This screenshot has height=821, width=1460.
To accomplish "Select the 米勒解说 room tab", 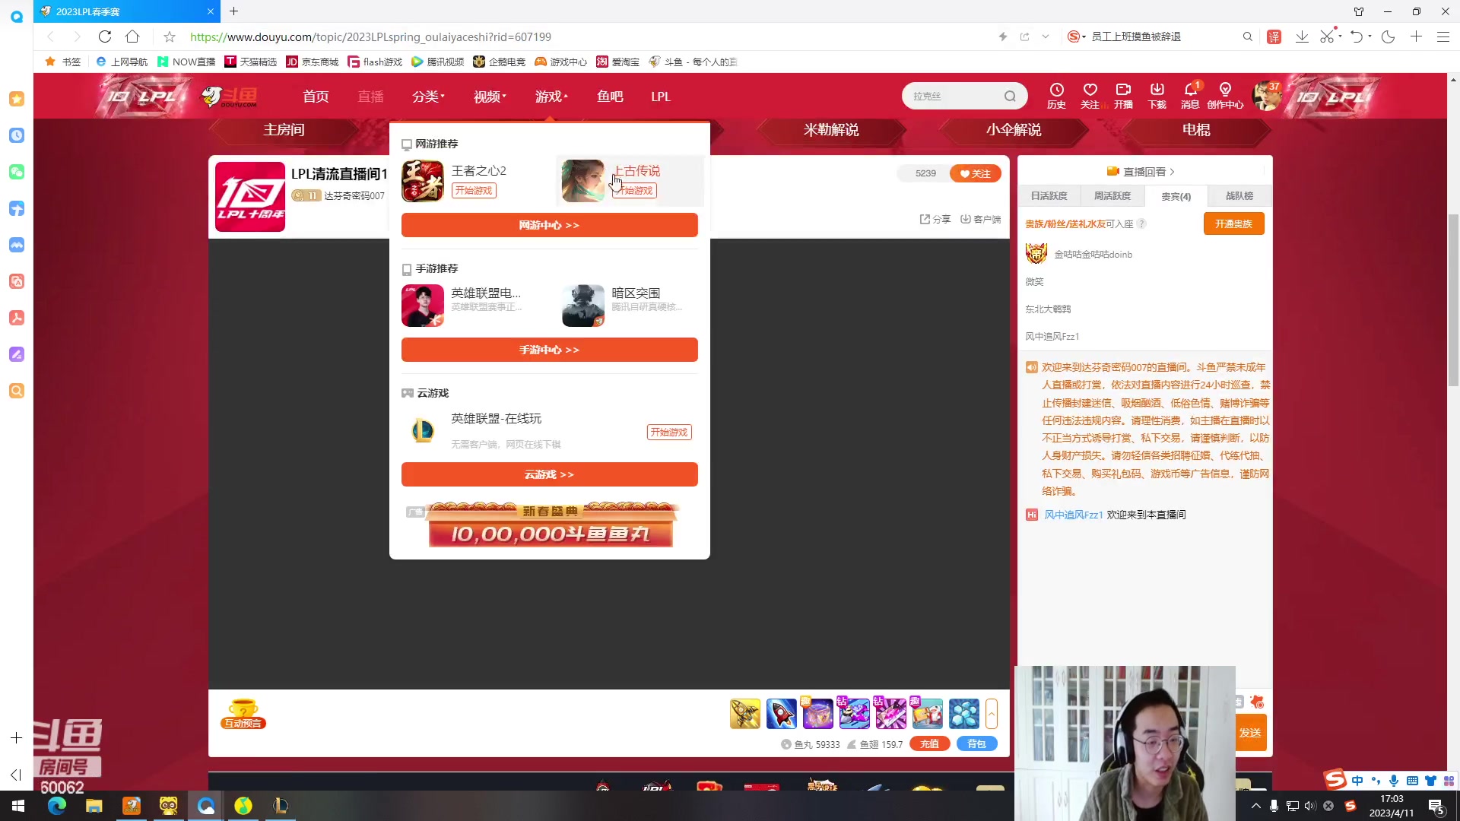I will 831,130.
